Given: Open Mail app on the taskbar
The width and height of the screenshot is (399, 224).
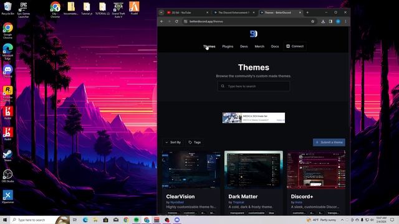Looking at the screenshot, I should 116,220.
